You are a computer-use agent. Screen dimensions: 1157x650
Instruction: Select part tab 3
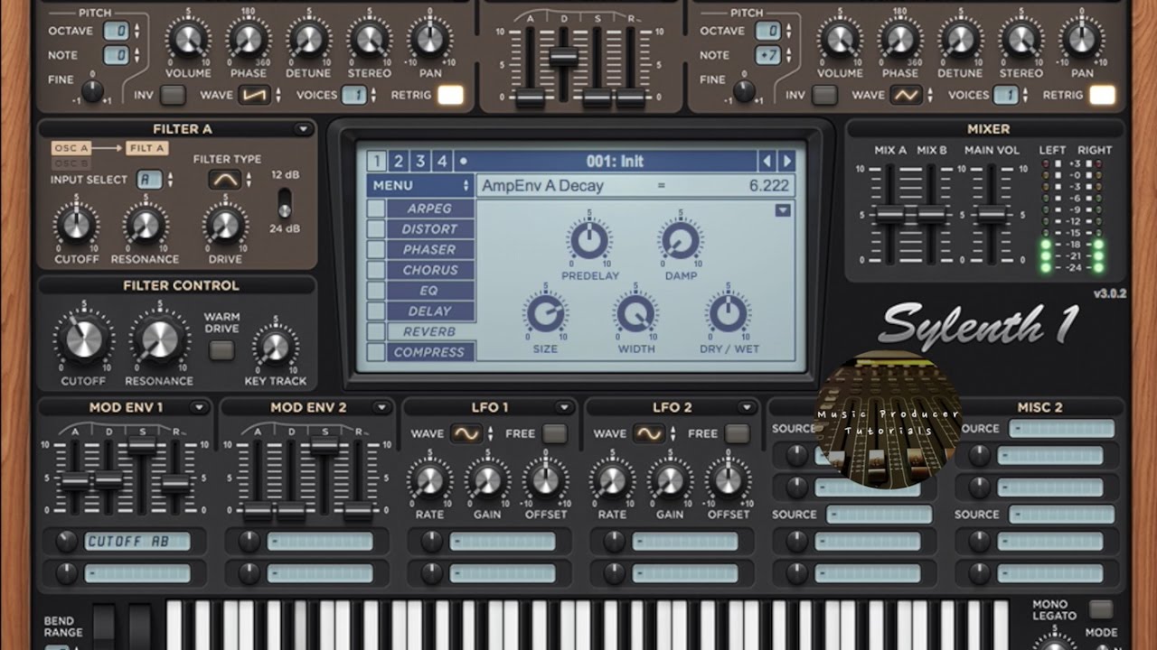tap(420, 162)
